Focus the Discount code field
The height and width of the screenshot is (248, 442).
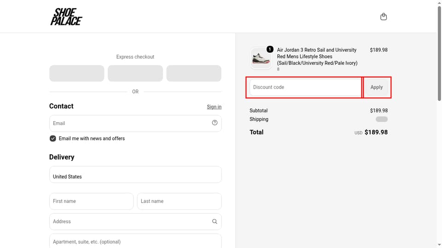[305, 87]
